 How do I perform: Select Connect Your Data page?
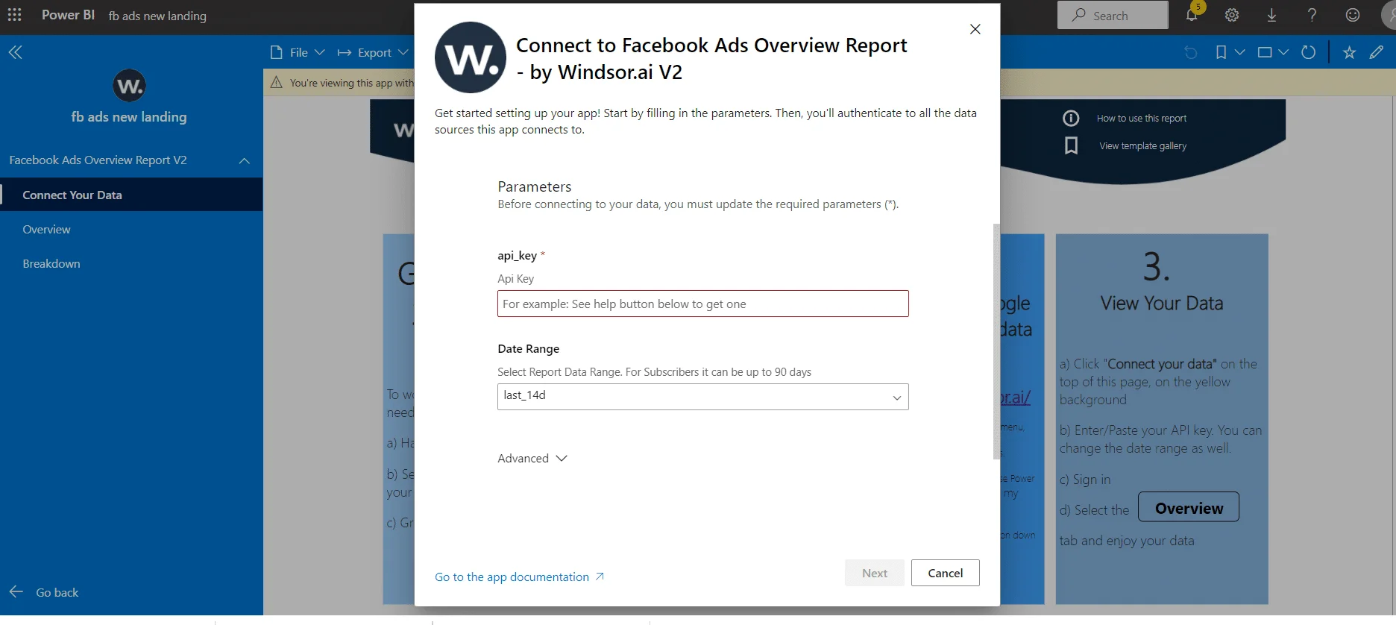coord(131,195)
